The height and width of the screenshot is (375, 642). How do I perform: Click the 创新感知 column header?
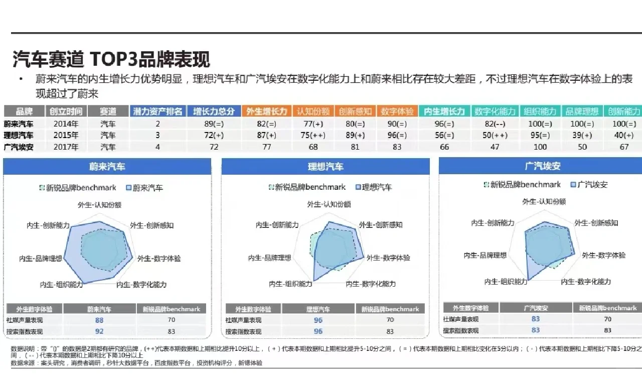355,111
